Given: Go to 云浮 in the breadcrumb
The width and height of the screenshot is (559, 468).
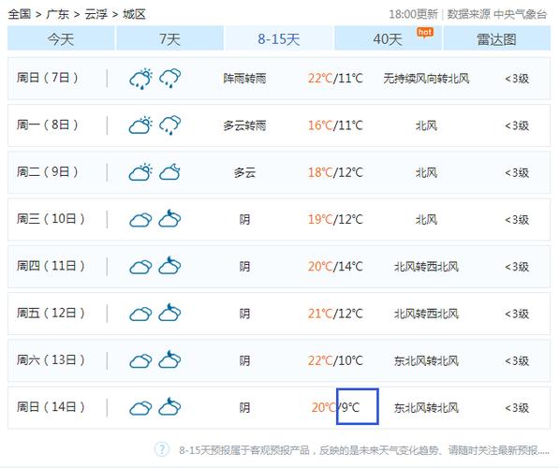Looking at the screenshot, I should tap(96, 14).
